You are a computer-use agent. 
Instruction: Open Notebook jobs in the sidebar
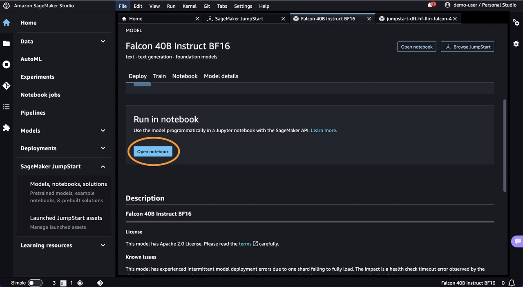40,95
